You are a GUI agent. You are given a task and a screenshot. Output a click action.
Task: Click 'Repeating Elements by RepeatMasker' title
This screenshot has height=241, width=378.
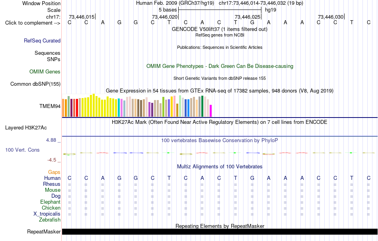[x=220, y=226]
